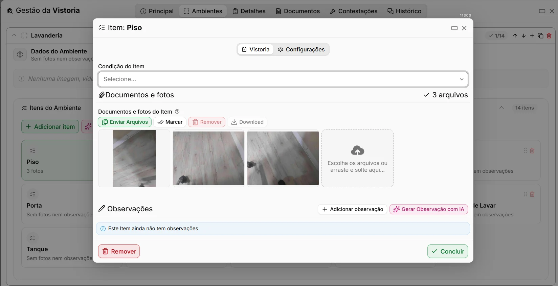Viewport: 558px width, 286px height.
Task: Maximize the Gestão da Vistoria window
Action: coord(542,11)
